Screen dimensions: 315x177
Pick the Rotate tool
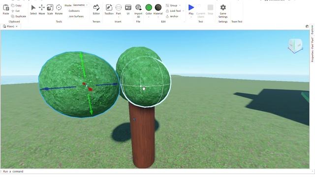click(x=59, y=9)
